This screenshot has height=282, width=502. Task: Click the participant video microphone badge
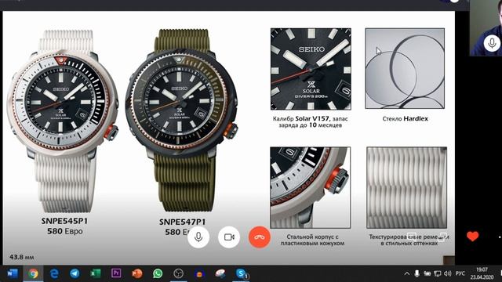(492, 43)
